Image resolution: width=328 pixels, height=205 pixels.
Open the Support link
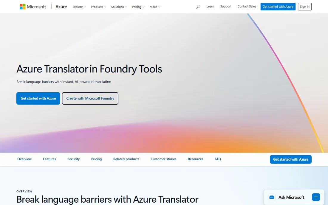click(x=226, y=7)
